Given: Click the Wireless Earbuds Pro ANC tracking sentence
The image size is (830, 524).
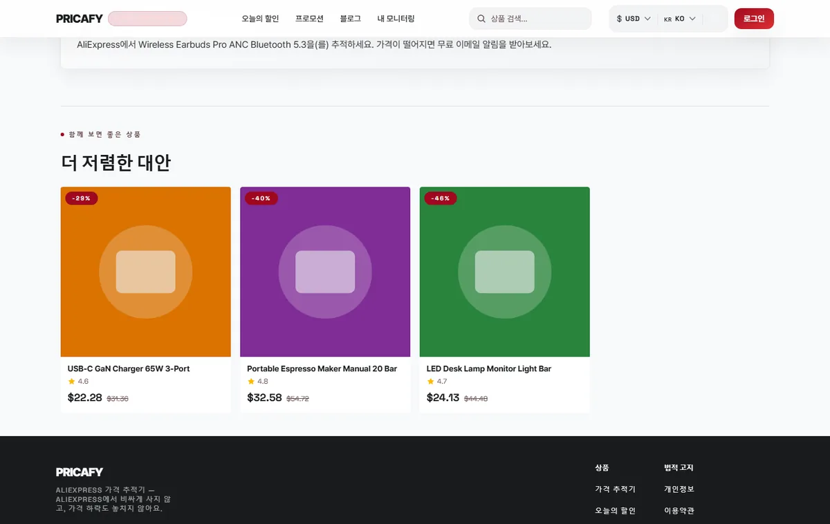Looking at the screenshot, I should (314, 45).
